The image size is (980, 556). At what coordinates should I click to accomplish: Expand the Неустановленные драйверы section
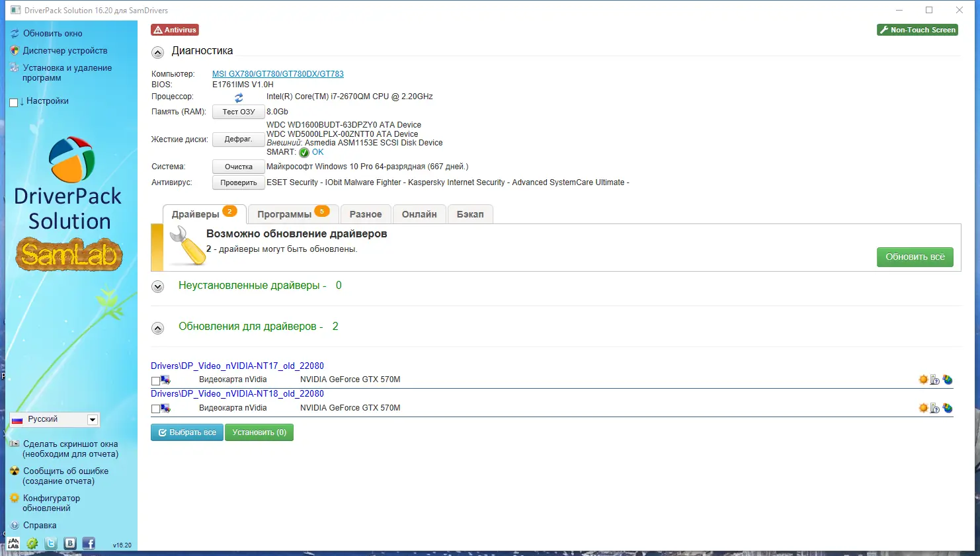pyautogui.click(x=157, y=287)
